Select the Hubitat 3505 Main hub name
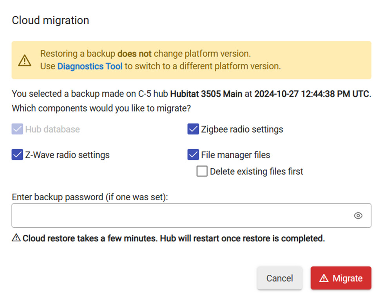This screenshot has height=295, width=382. [x=206, y=94]
